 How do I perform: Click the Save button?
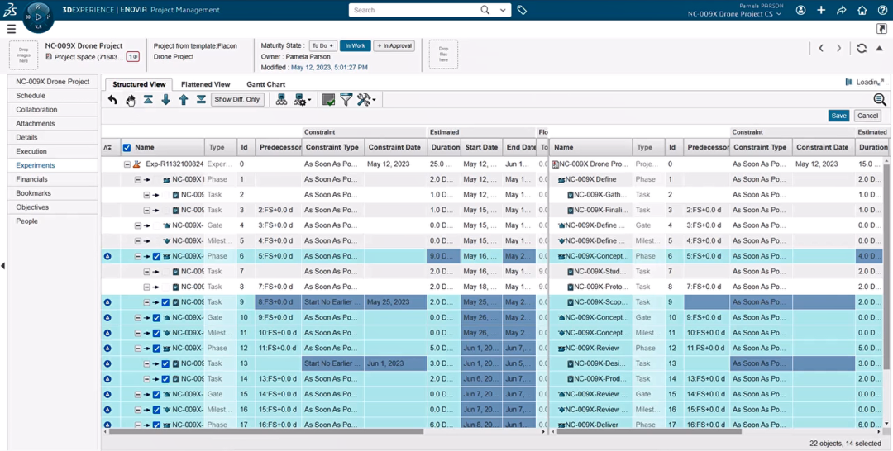[x=839, y=116]
